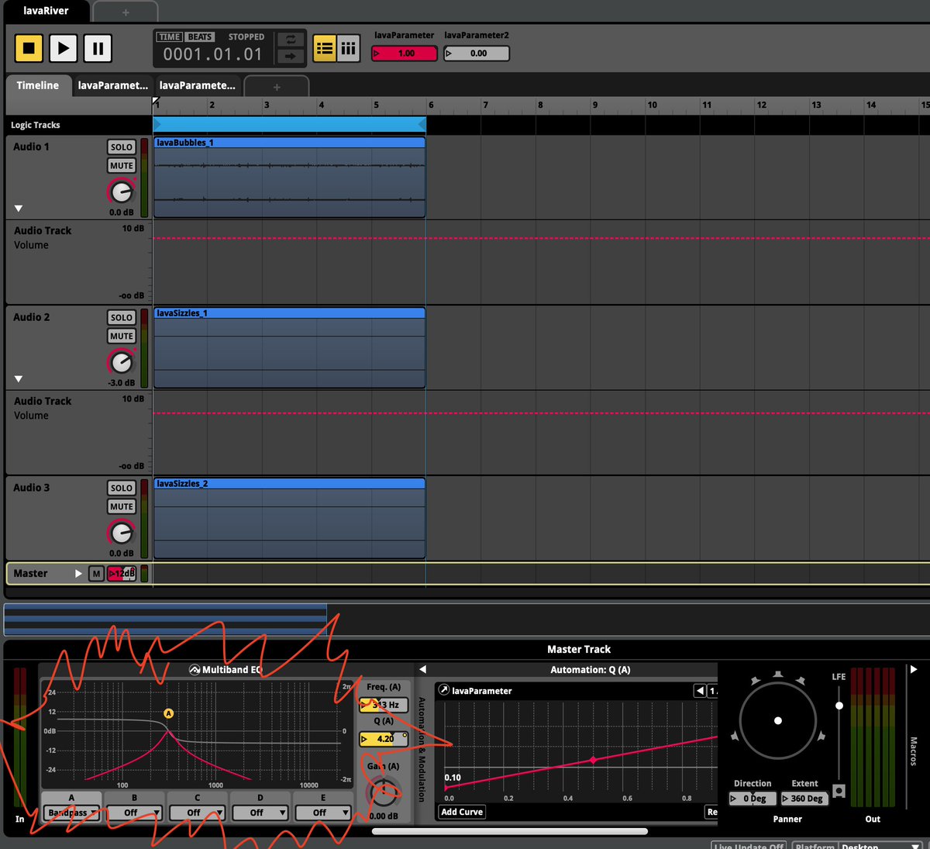The image size is (930, 849).
Task: Solo the Audio 2 track
Action: tap(122, 318)
